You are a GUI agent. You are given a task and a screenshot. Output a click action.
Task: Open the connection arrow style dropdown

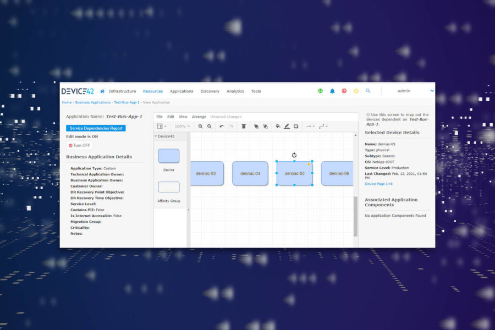click(310, 127)
